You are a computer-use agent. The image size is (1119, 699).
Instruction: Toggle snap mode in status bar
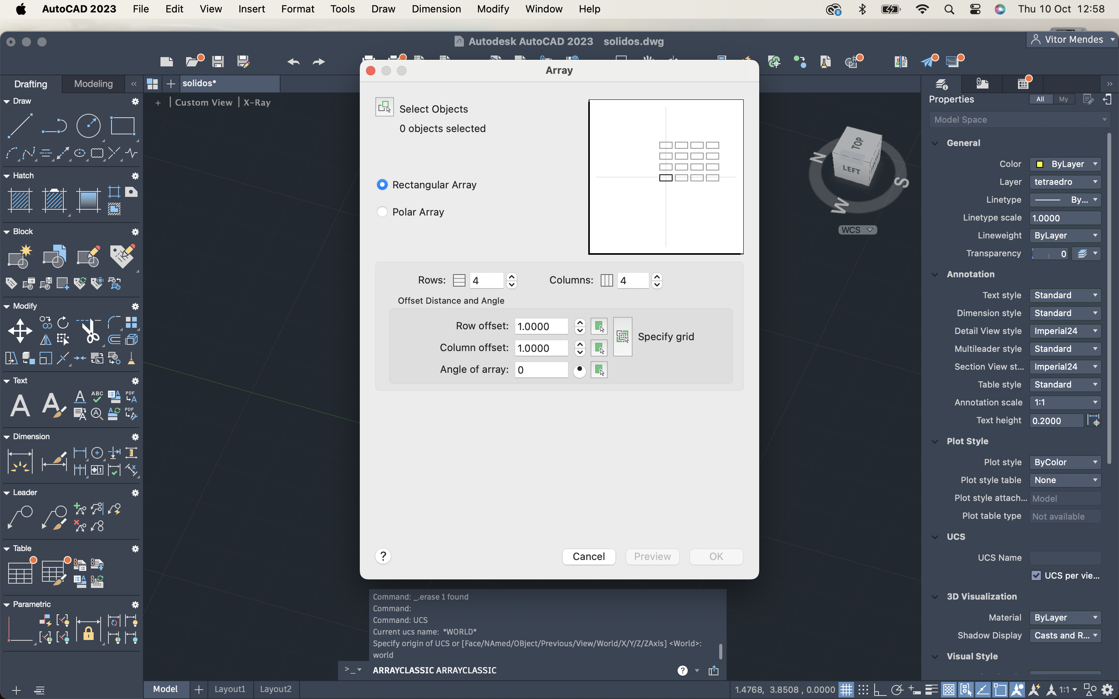pyautogui.click(x=863, y=690)
